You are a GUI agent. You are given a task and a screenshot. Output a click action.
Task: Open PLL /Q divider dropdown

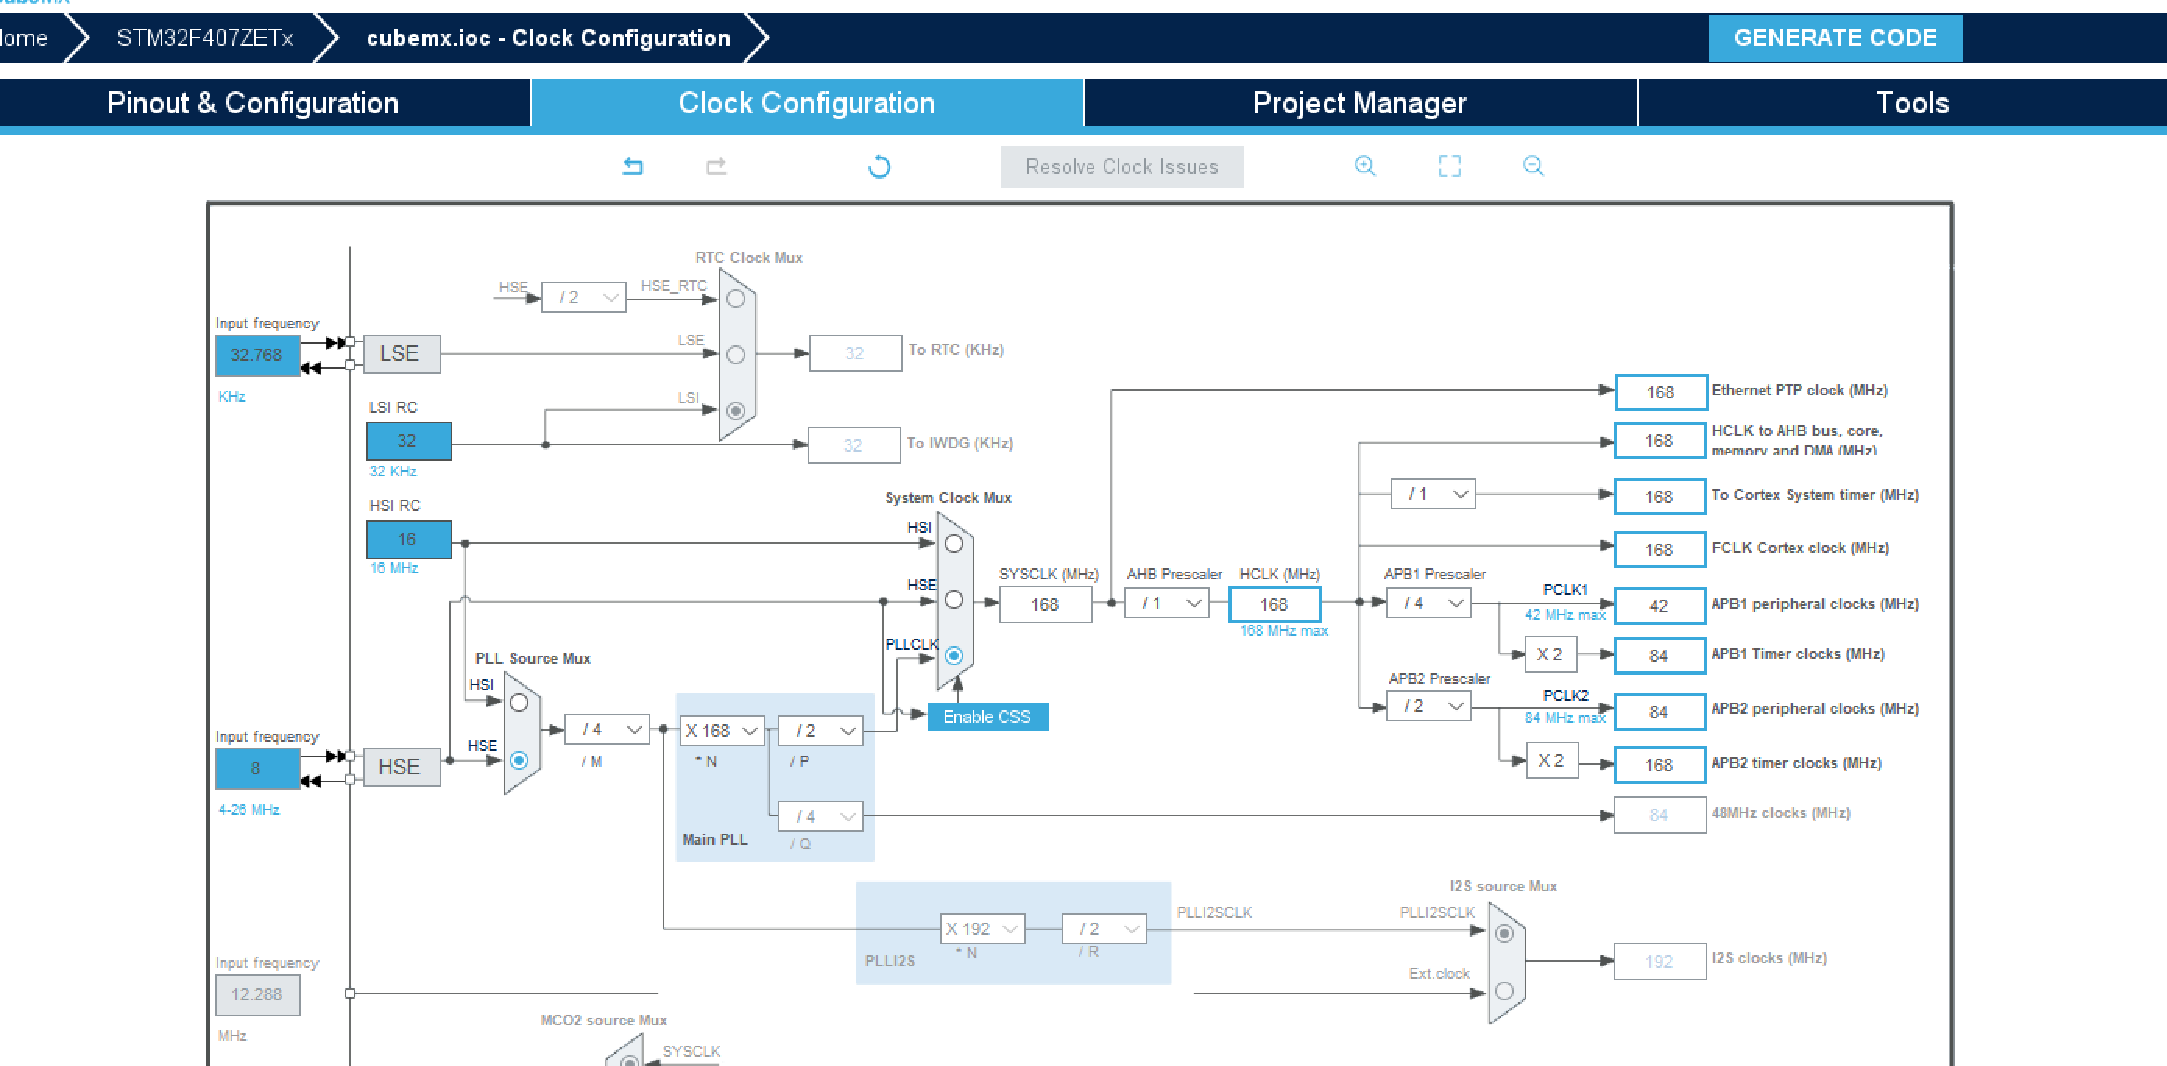821,816
